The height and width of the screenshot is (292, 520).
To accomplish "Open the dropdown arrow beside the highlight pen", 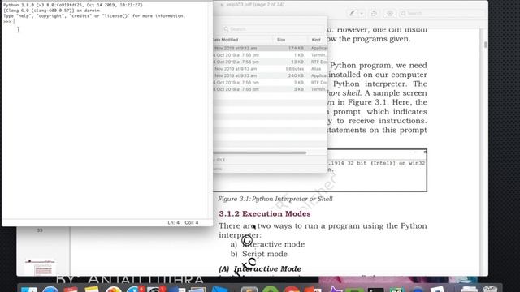I will pyautogui.click(x=362, y=13).
